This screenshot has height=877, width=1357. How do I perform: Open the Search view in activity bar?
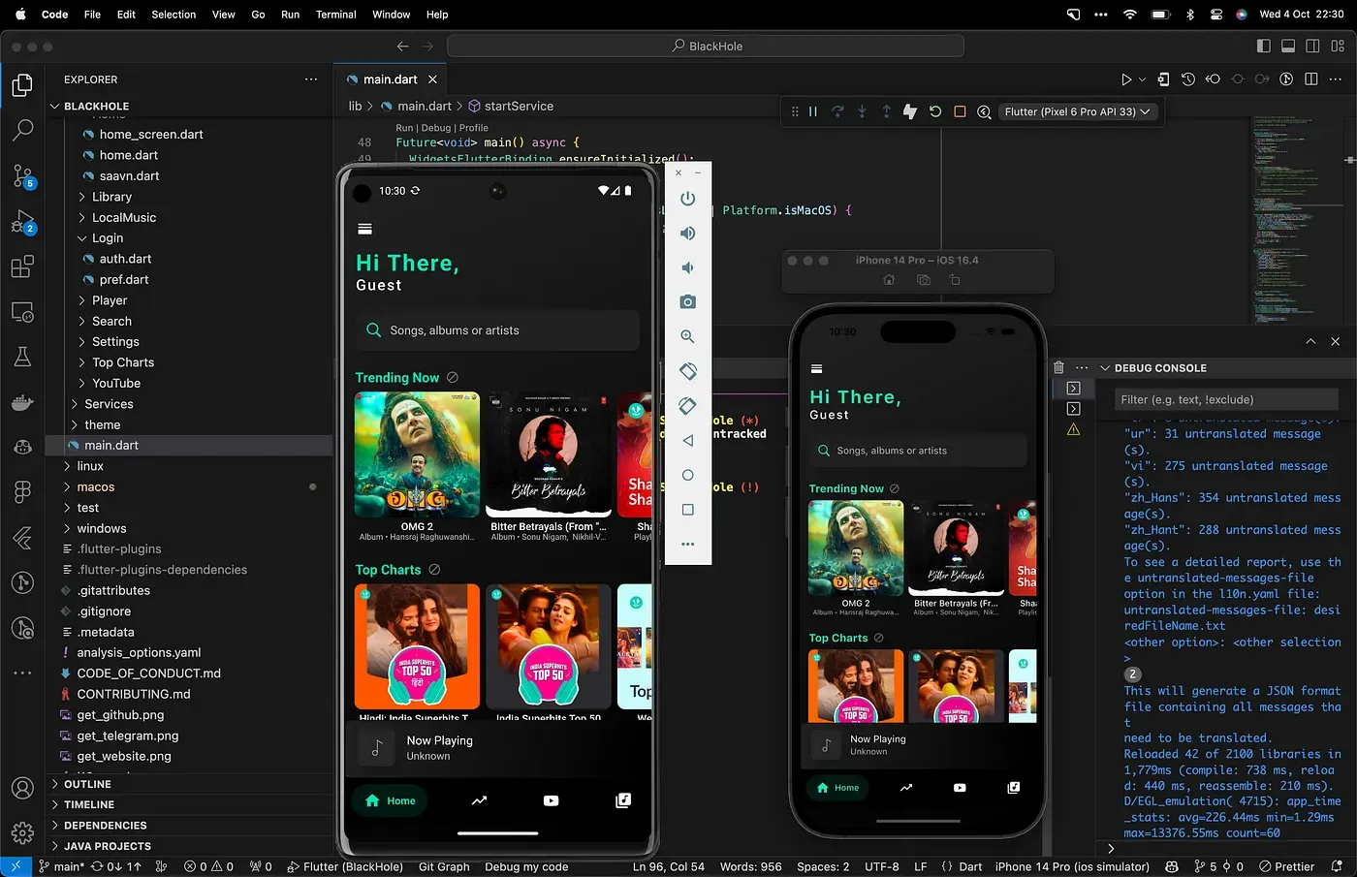tap(22, 129)
